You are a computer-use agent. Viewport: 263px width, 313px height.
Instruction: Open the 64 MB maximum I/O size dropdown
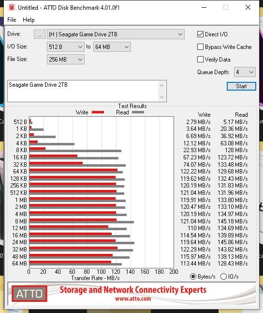(x=112, y=47)
